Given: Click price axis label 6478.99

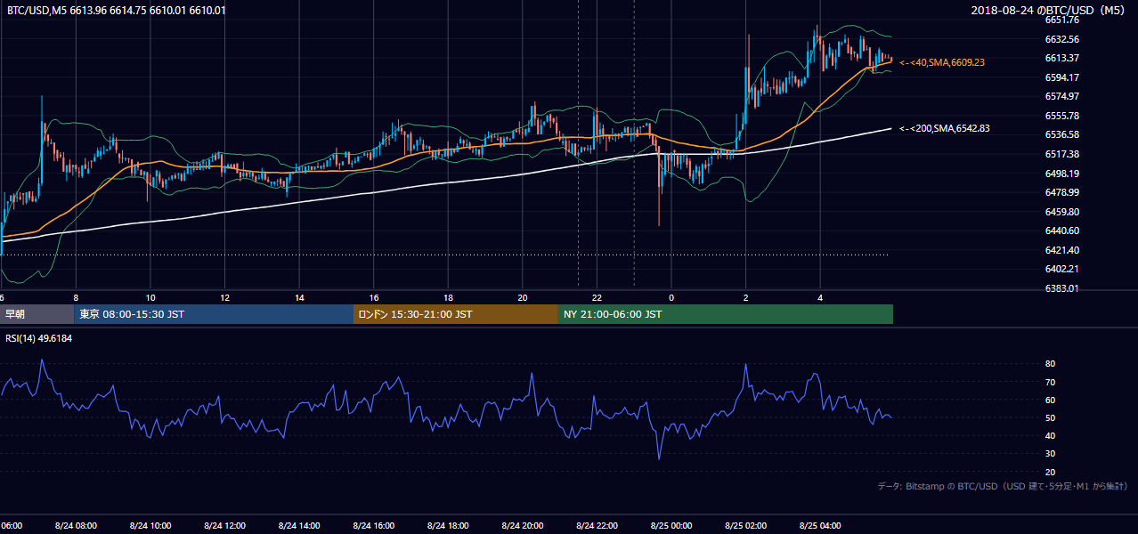Looking at the screenshot, I should [1062, 192].
